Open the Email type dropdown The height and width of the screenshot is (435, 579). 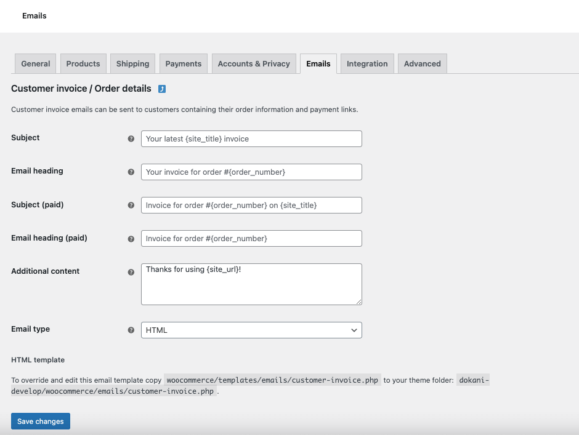pyautogui.click(x=251, y=330)
